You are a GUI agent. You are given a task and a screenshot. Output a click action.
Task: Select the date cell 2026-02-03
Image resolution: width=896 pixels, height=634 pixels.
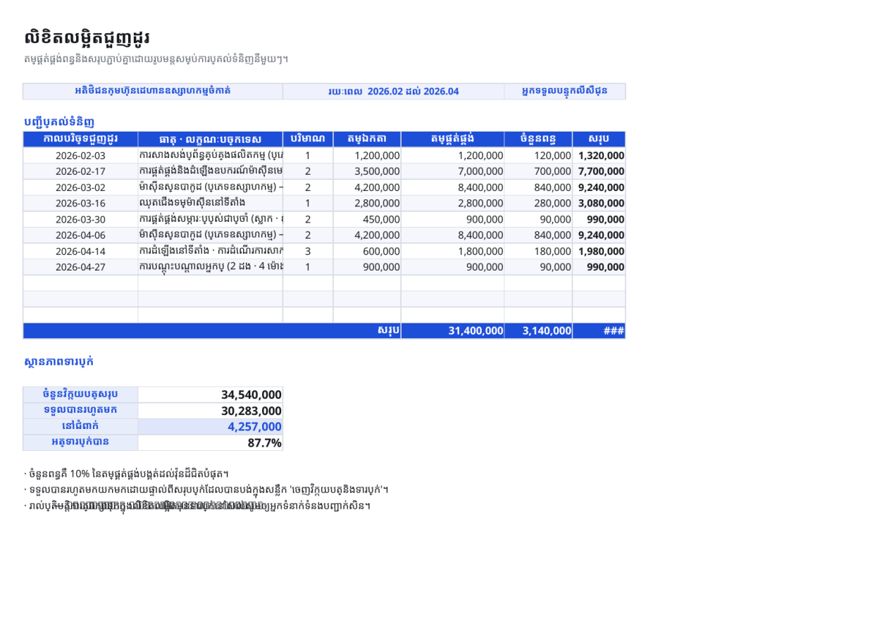pos(80,156)
